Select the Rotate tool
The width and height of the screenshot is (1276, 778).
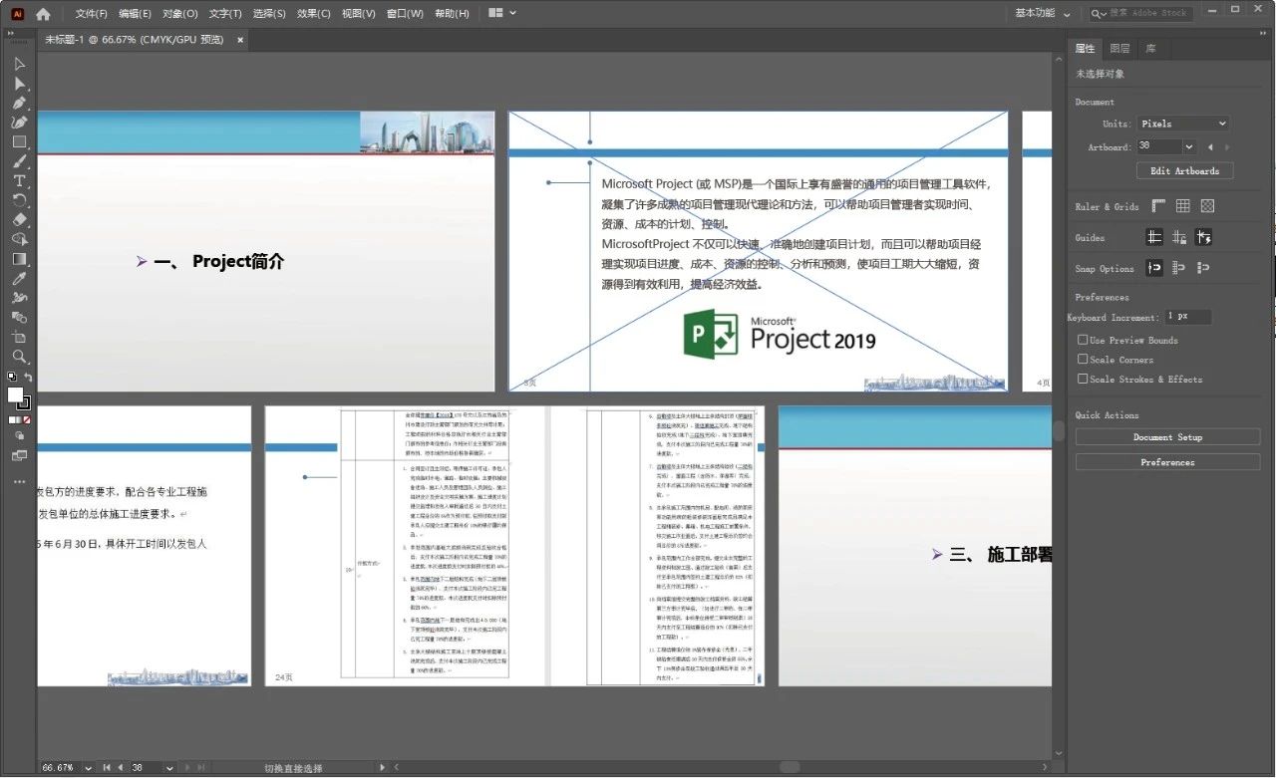pos(19,200)
